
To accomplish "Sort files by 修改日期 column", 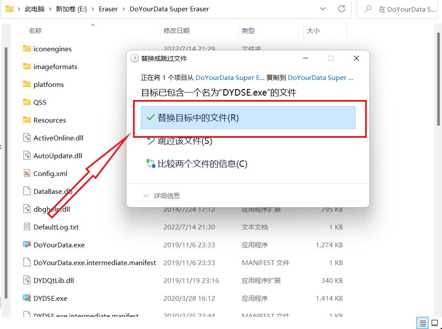I will (176, 30).
